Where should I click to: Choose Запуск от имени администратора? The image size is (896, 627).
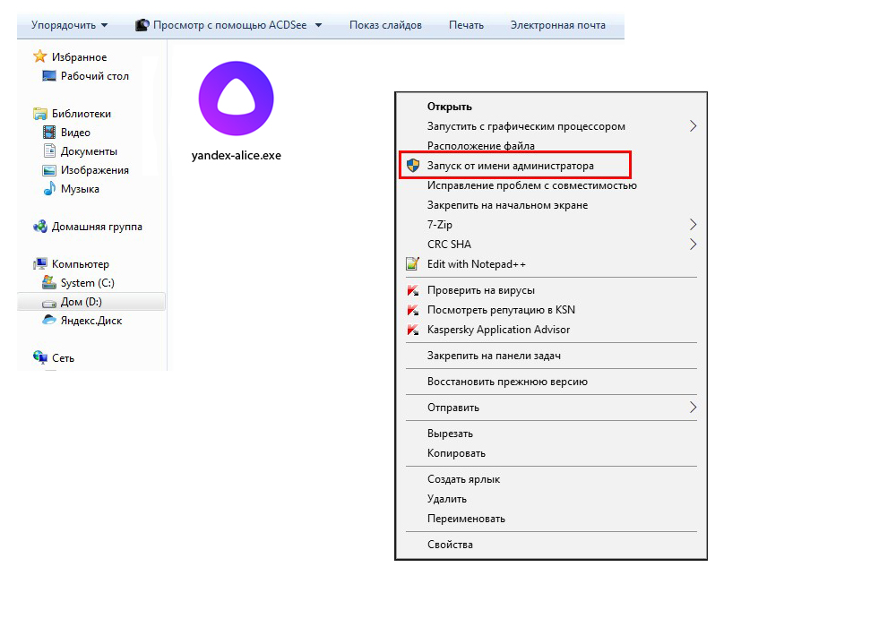pyautogui.click(x=510, y=166)
